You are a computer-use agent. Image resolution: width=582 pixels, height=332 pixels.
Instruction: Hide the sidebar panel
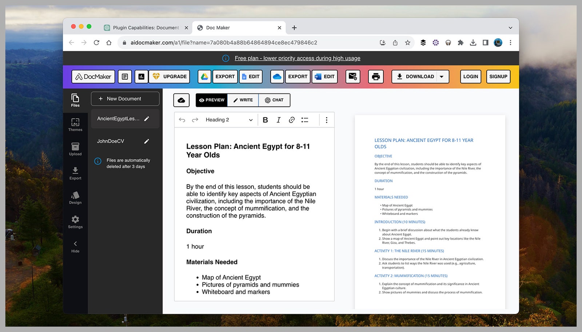click(x=75, y=247)
